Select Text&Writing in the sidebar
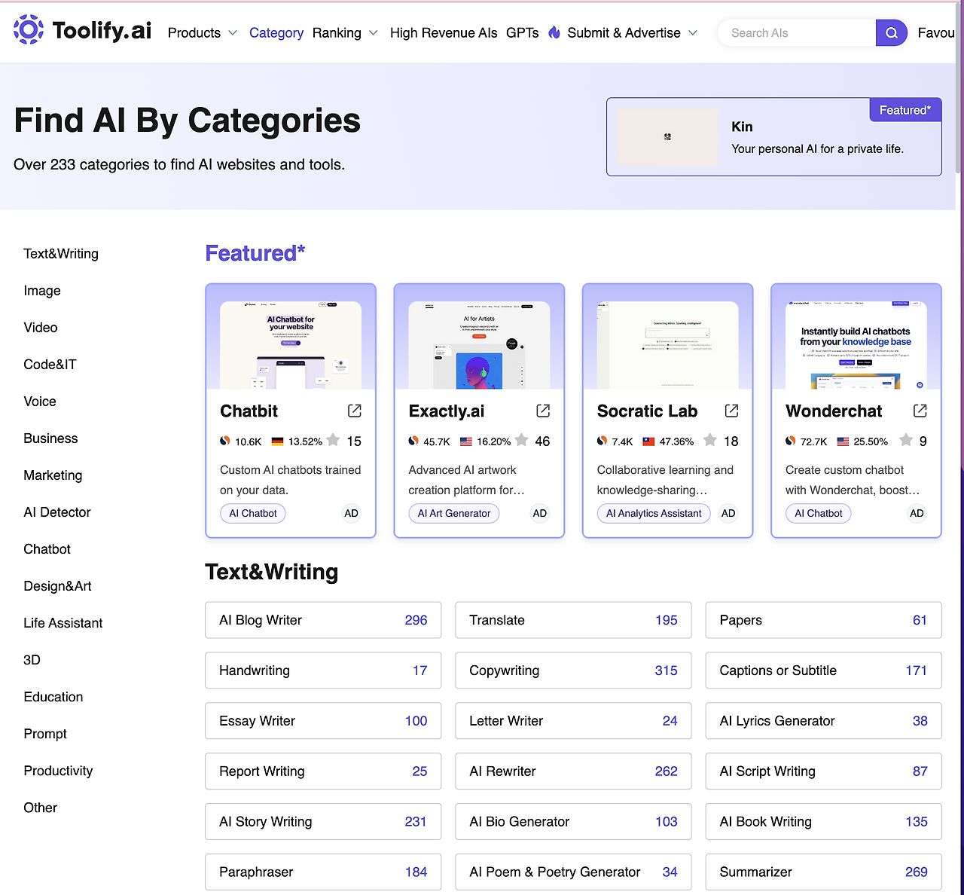Screen dimensions: 964x895 coord(61,253)
